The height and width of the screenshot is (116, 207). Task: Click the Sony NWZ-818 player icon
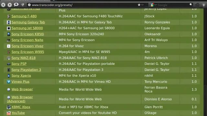(x=9, y=58)
